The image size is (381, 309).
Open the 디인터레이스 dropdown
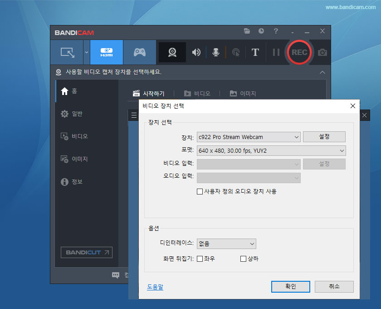click(x=226, y=244)
